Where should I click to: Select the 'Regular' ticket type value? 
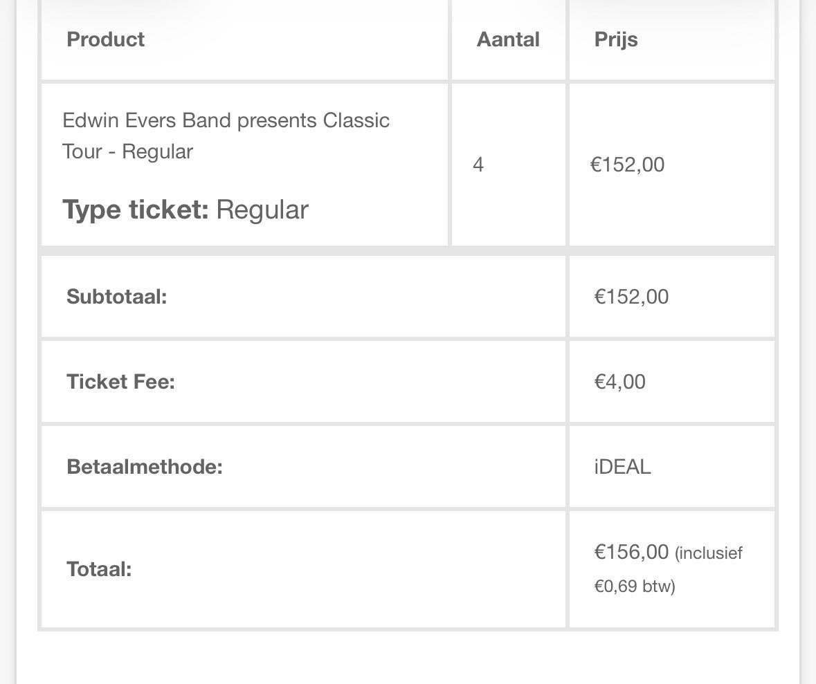(262, 210)
